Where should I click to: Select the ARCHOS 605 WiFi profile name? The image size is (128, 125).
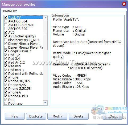(21, 25)
